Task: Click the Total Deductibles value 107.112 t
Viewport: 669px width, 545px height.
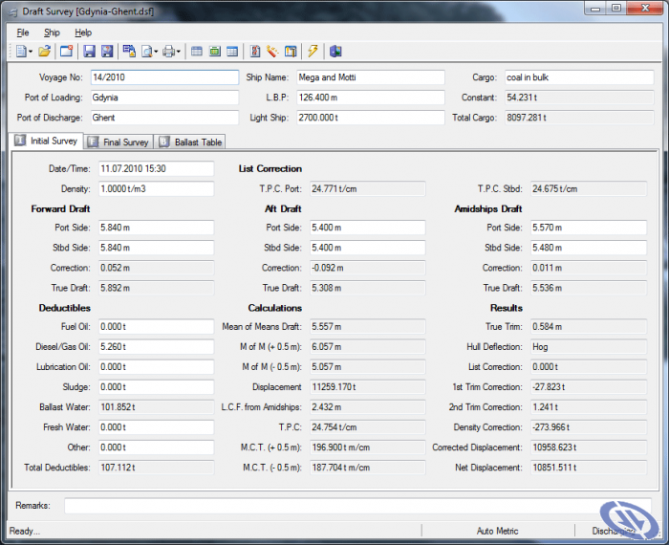Action: (x=156, y=468)
